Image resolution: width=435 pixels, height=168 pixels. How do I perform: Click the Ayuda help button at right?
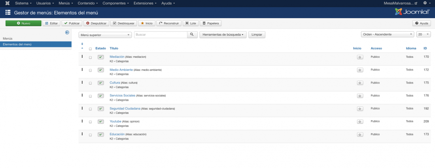[422, 23]
